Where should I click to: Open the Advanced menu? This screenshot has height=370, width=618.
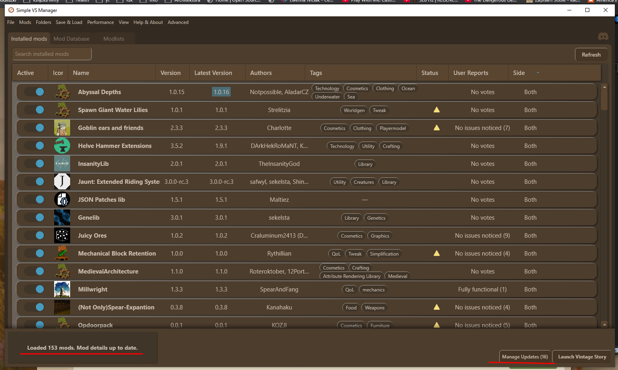point(178,22)
